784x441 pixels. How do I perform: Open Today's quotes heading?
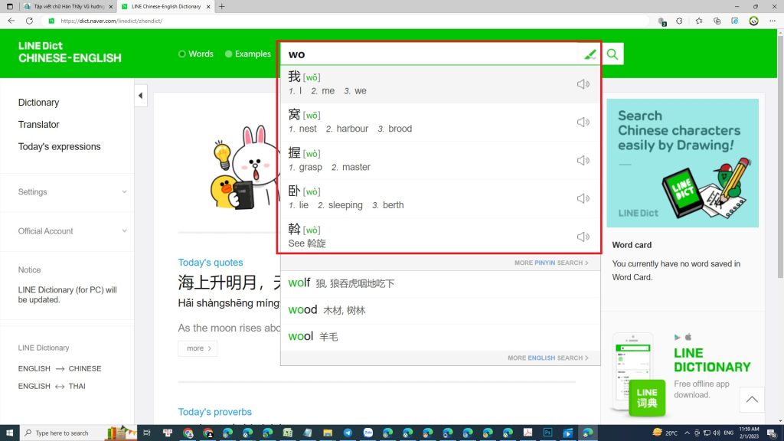pos(210,263)
